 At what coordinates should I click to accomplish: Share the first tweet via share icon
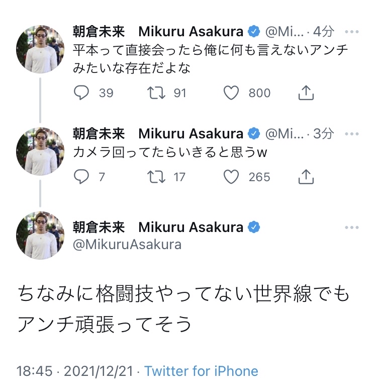[306, 93]
